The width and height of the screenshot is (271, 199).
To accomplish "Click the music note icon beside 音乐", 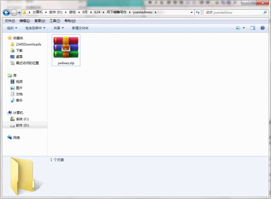I will [x=12, y=100].
